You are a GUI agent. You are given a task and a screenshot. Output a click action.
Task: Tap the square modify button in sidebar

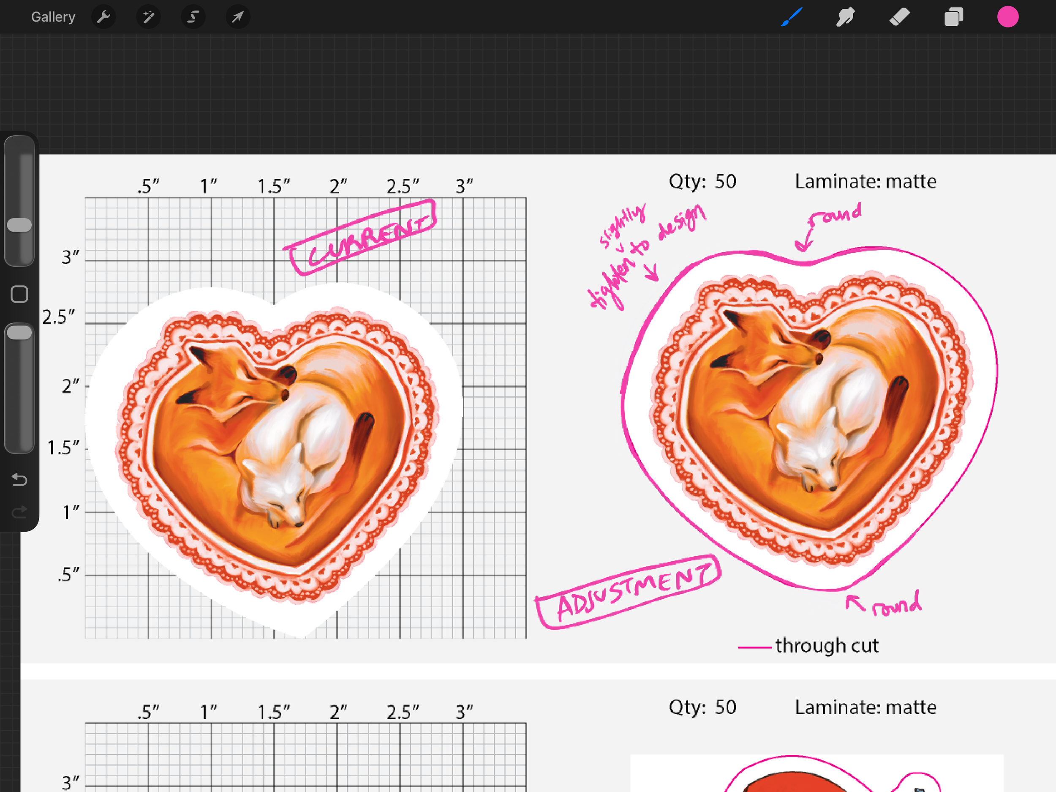pos(19,294)
